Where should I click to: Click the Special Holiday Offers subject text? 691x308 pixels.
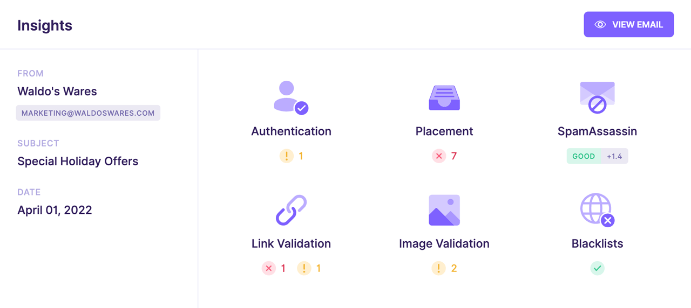[x=78, y=162]
